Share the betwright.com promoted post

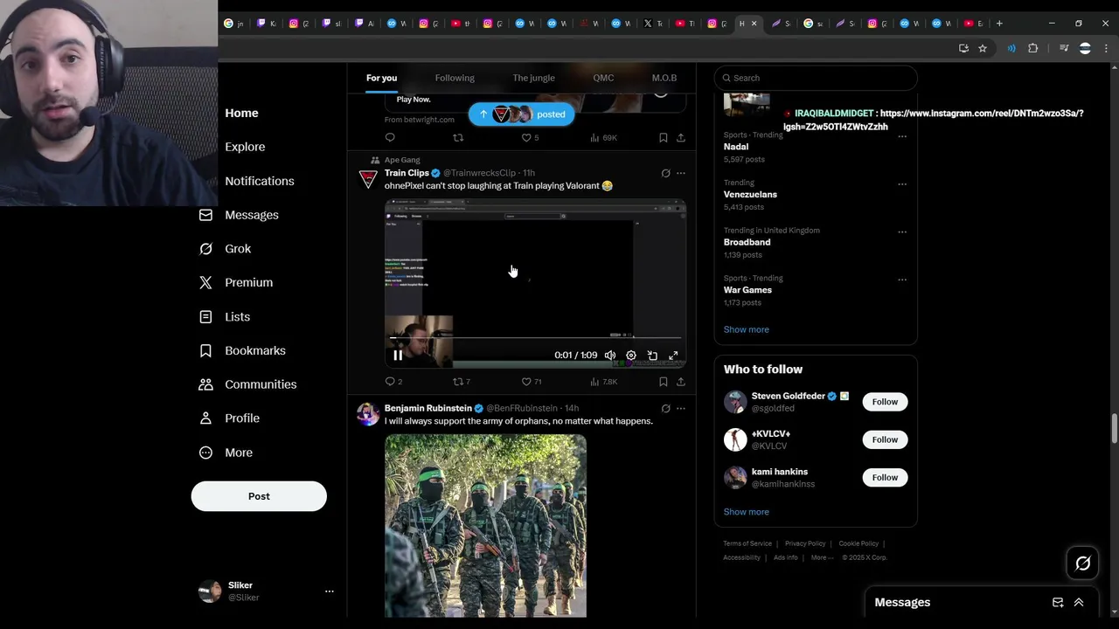[681, 137]
